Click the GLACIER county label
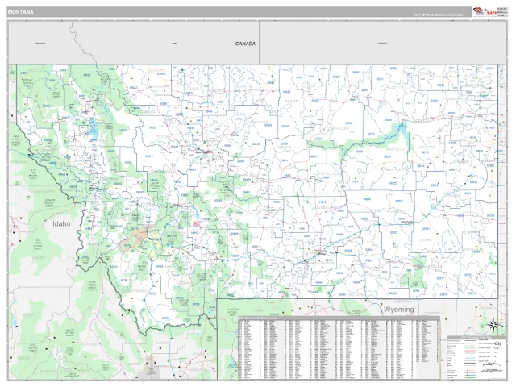 (157, 70)
